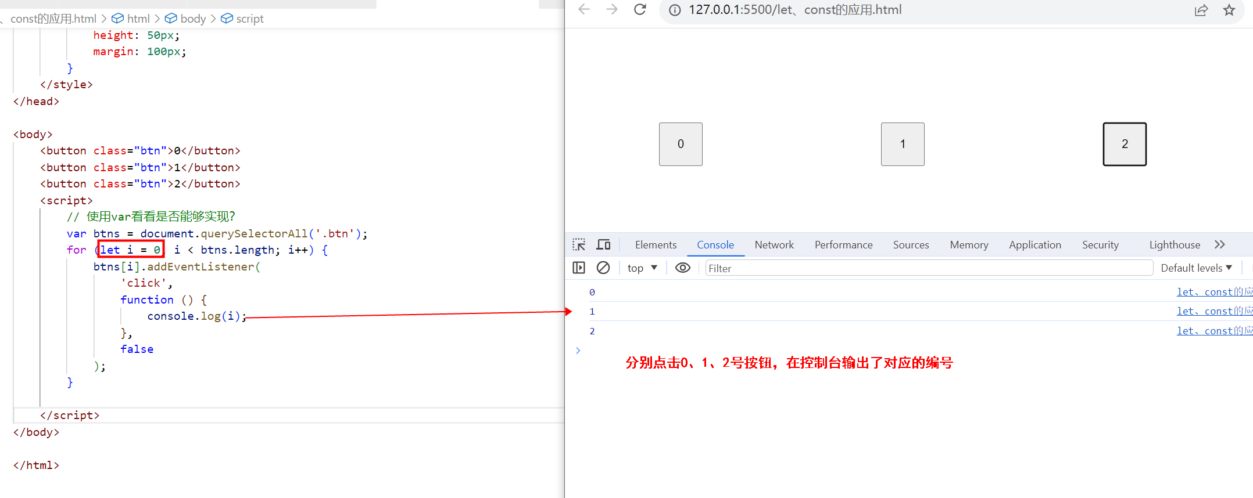Image resolution: width=1253 pixels, height=498 pixels.
Task: Click the browser address bar URL
Action: tap(795, 10)
